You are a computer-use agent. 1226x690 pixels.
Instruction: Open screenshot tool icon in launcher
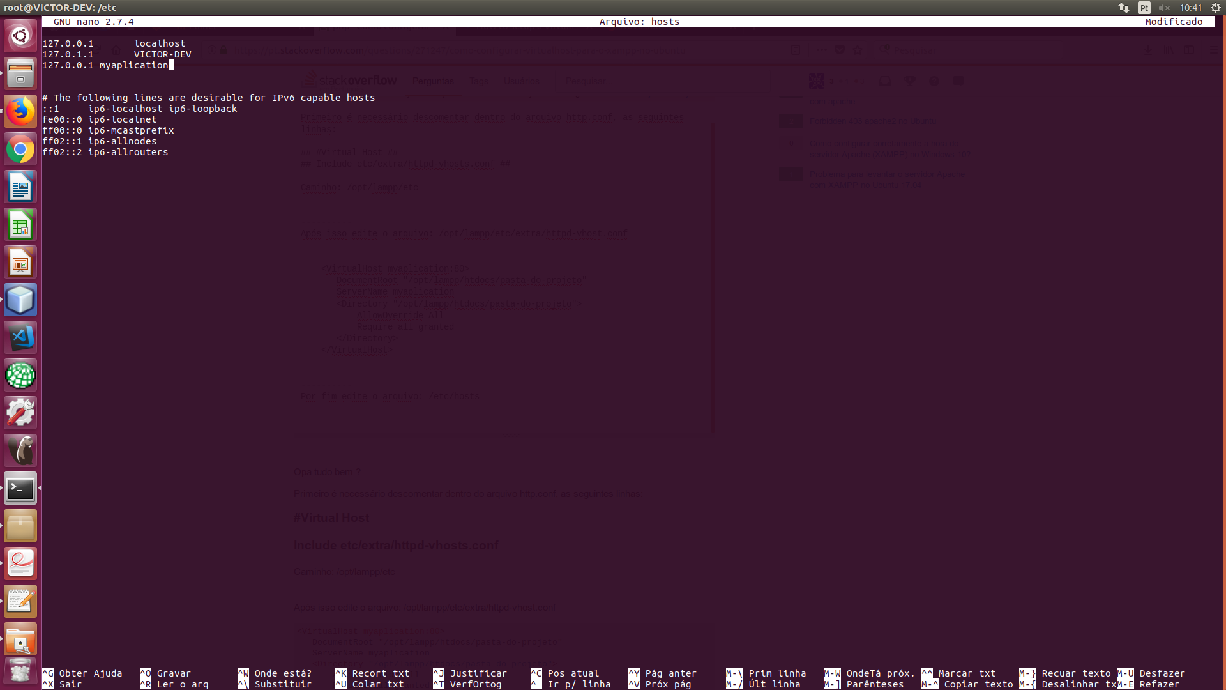pyautogui.click(x=20, y=639)
